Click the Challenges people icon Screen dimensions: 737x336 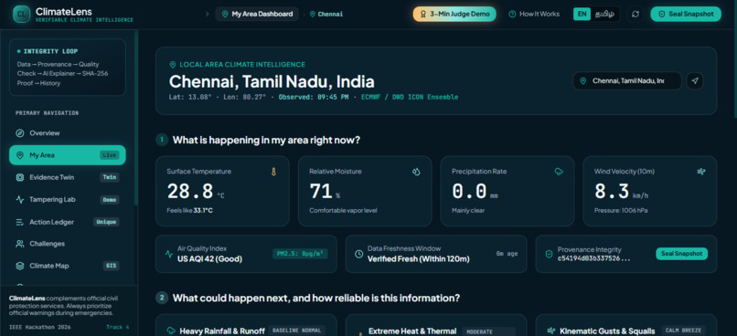click(20, 244)
